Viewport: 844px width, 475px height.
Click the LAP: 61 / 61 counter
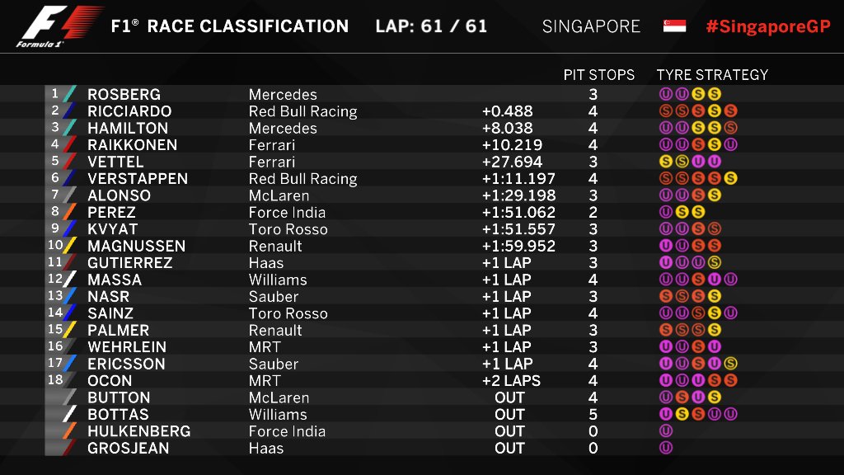[x=431, y=26]
